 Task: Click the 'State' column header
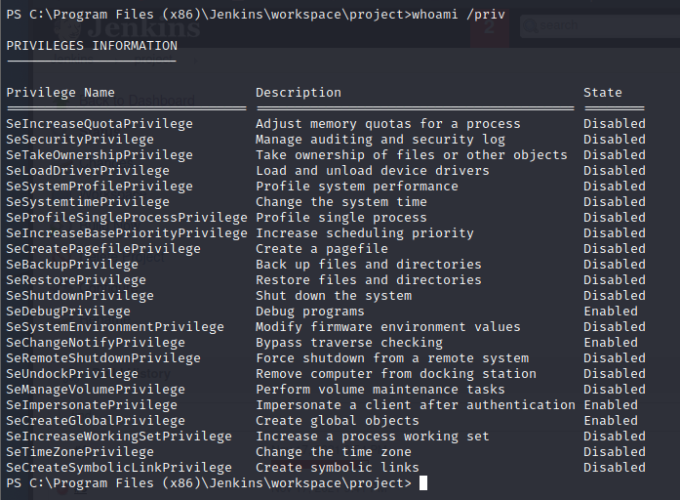(603, 93)
